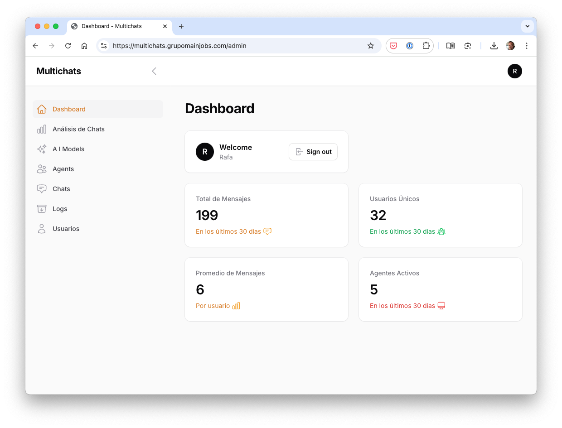Screen dimensions: 562x428
Task: Open the Usuarios section
Action: point(66,229)
